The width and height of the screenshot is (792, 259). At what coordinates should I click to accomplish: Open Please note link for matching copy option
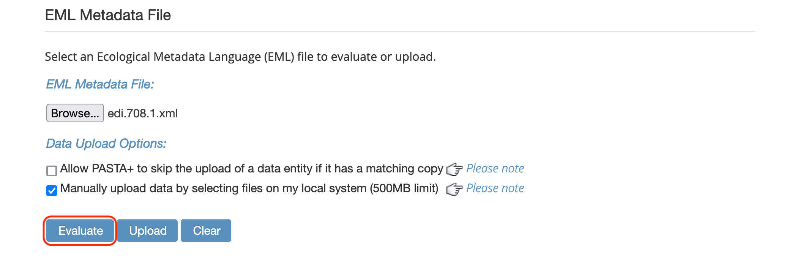(495, 168)
